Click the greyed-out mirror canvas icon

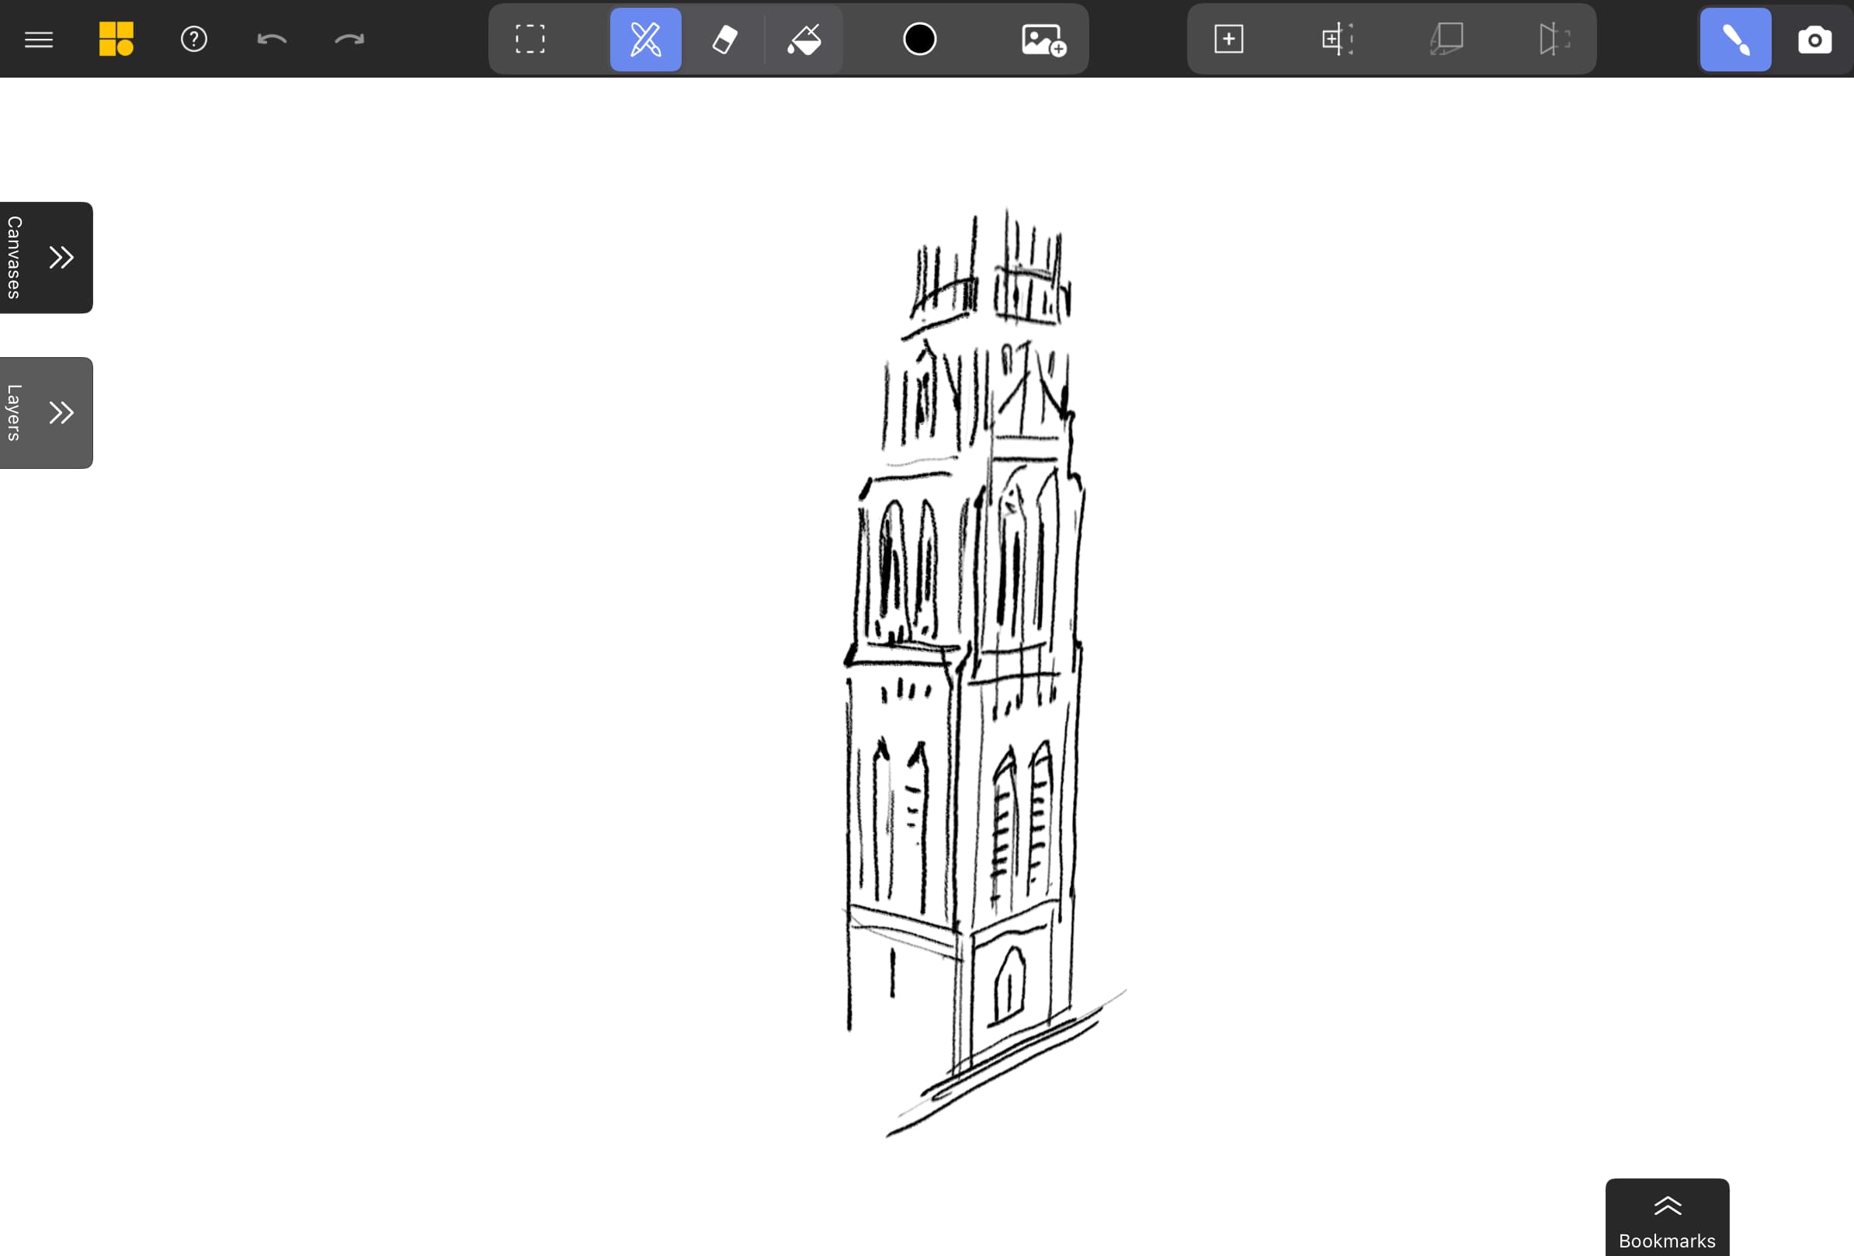click(x=1554, y=39)
